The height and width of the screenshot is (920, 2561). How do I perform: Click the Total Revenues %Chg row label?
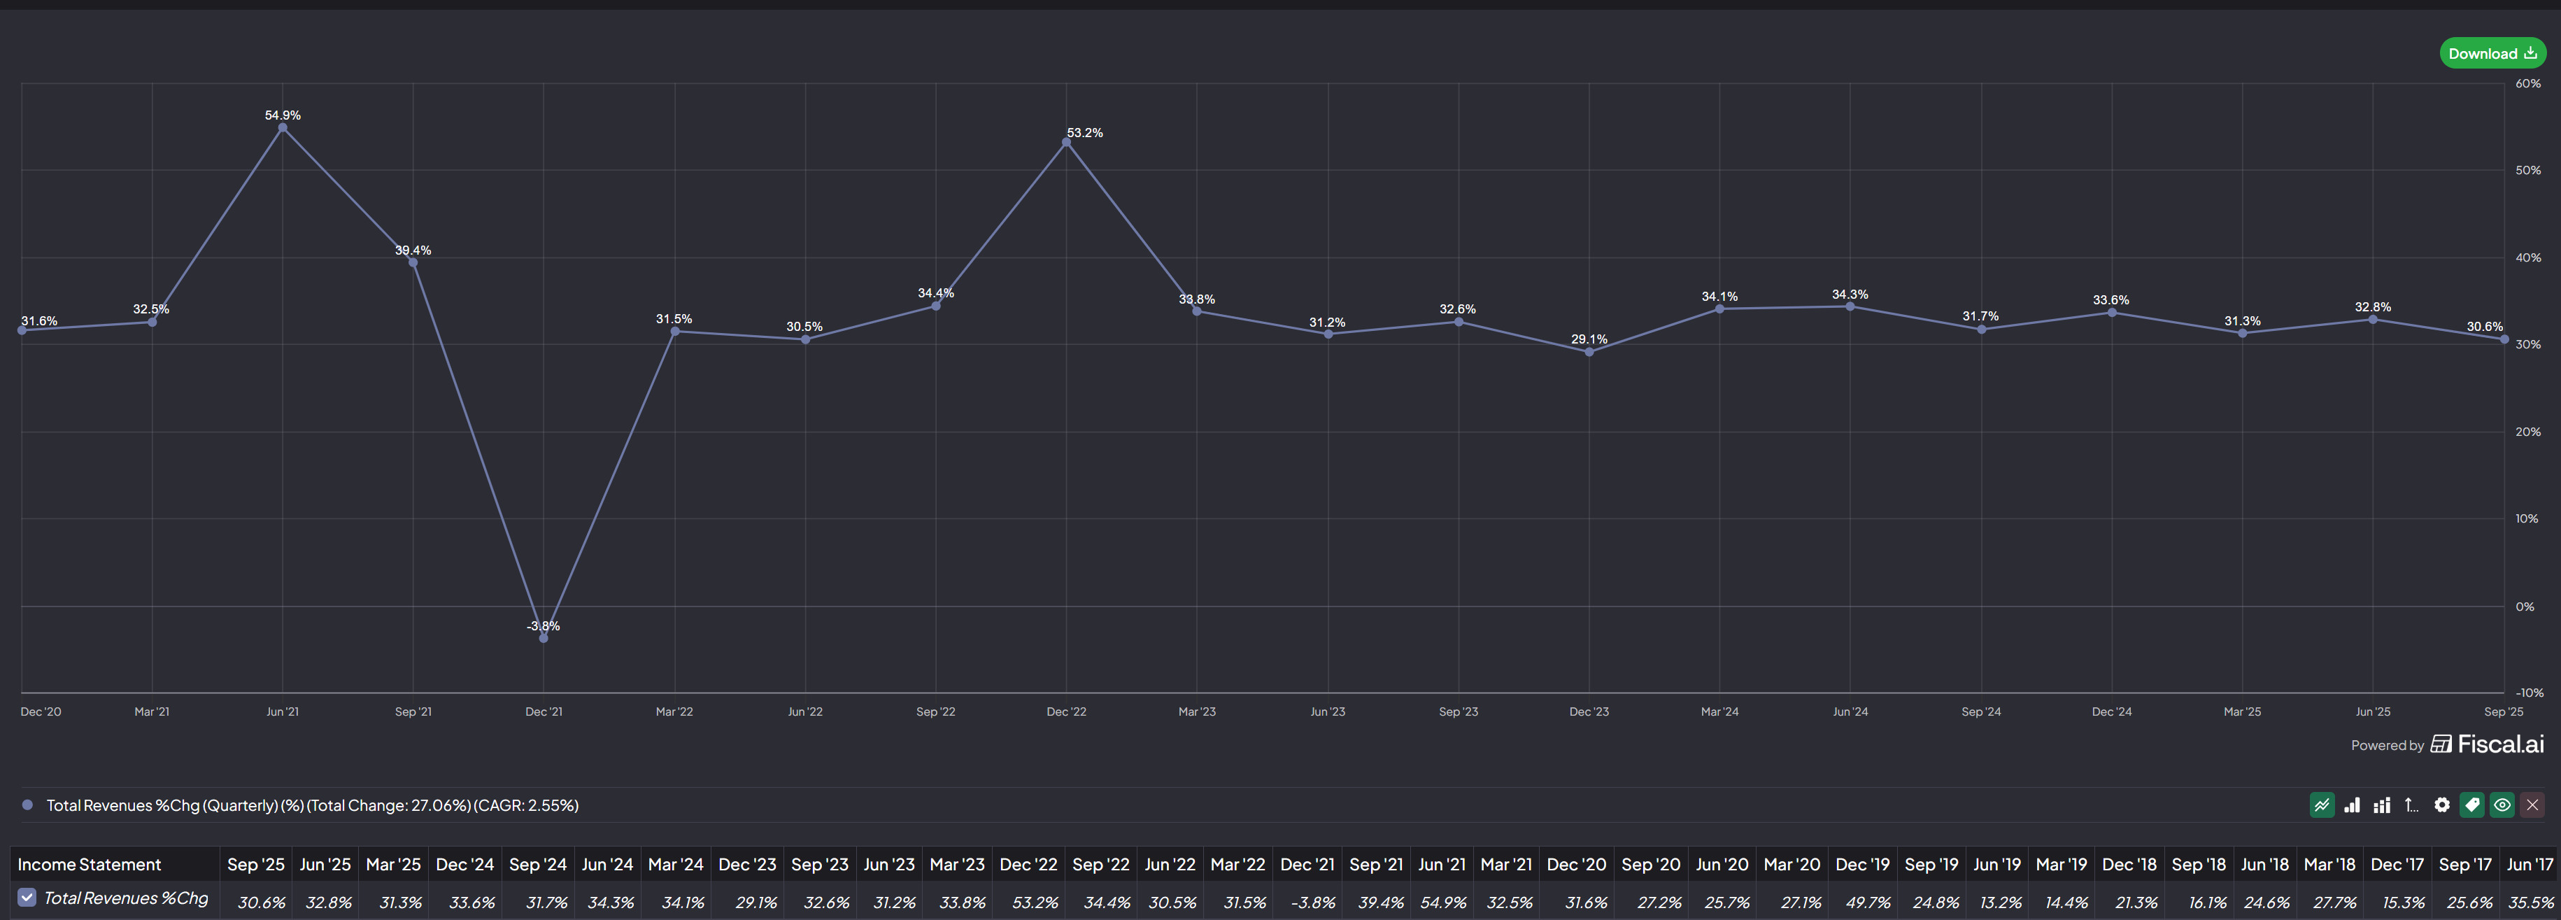coord(126,898)
